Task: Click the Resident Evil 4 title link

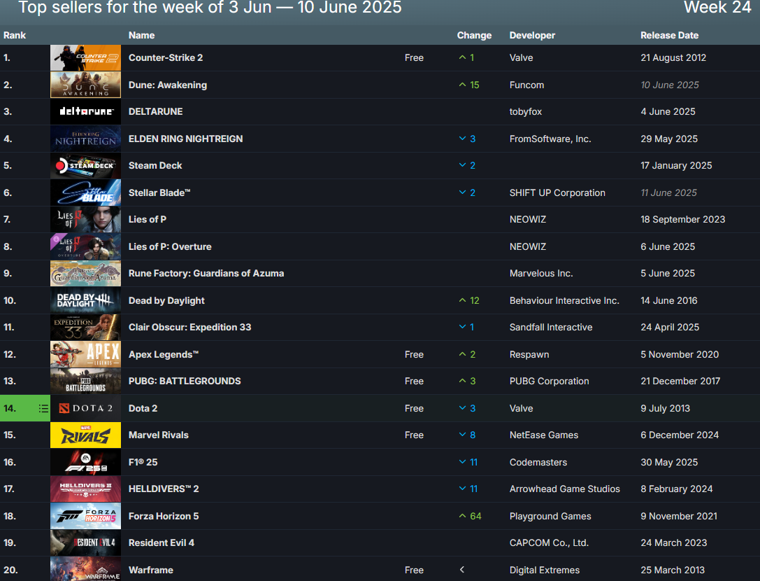Action: pos(162,542)
